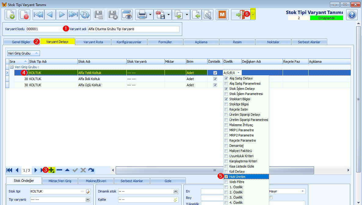Click the orange M toolbar button

[222, 15]
